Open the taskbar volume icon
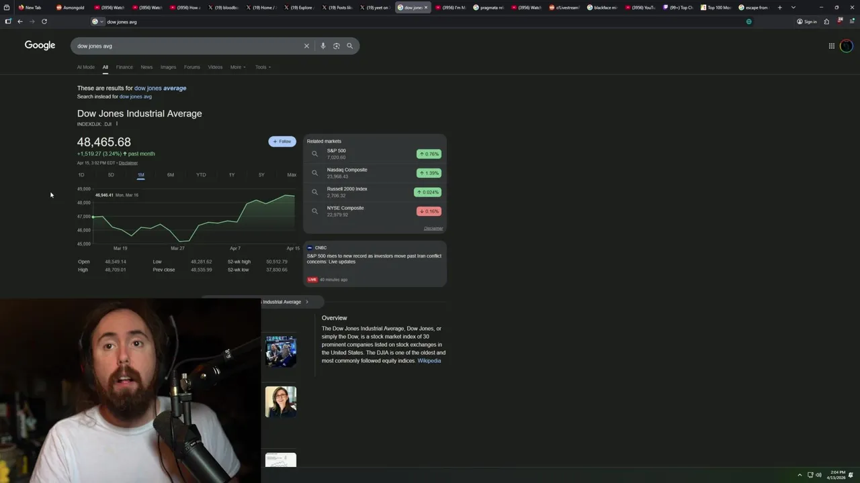The image size is (860, 483). (818, 475)
